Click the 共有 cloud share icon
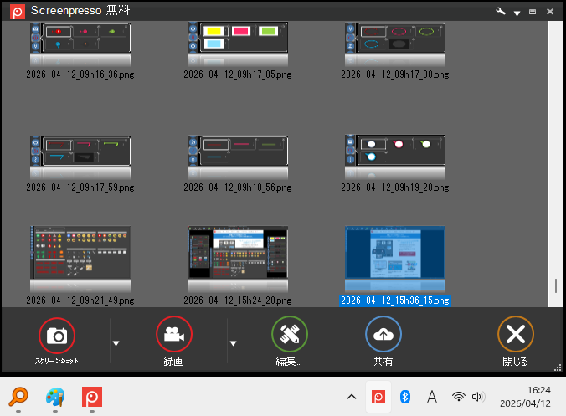The image size is (566, 416). coord(383,335)
